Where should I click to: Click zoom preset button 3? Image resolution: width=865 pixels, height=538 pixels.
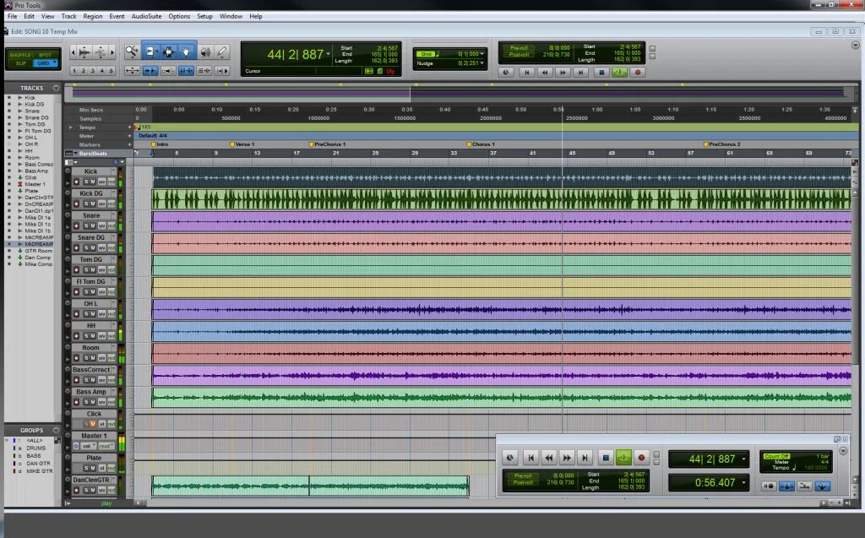coord(93,70)
